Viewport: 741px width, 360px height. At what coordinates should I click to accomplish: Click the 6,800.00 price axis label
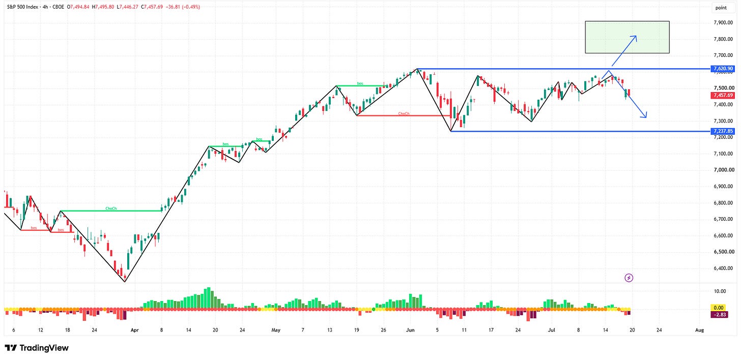(x=723, y=203)
